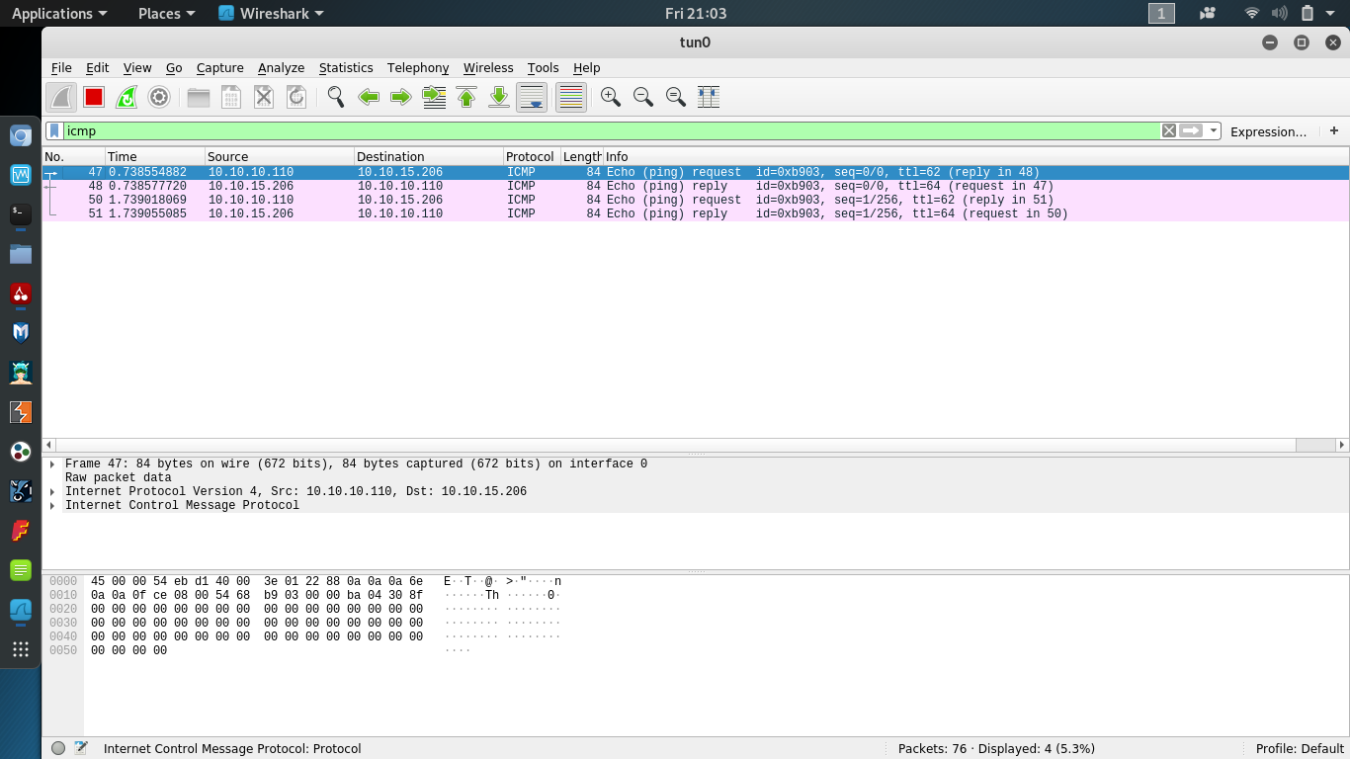The width and height of the screenshot is (1350, 759).
Task: Restart the capture using the green fin icon
Action: coord(127,96)
